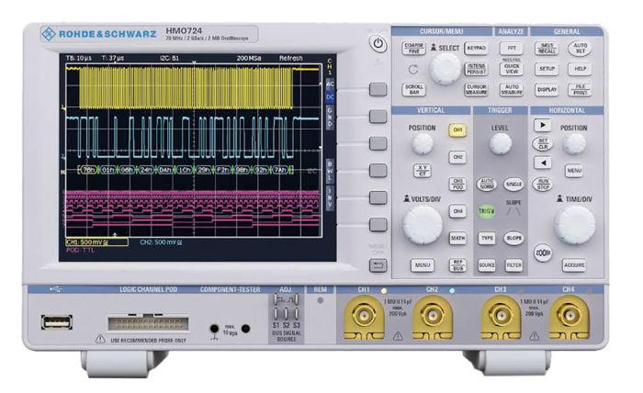Screen dimensions: 643x393
Task: Open the trigger TYPE selection
Action: tap(487, 238)
